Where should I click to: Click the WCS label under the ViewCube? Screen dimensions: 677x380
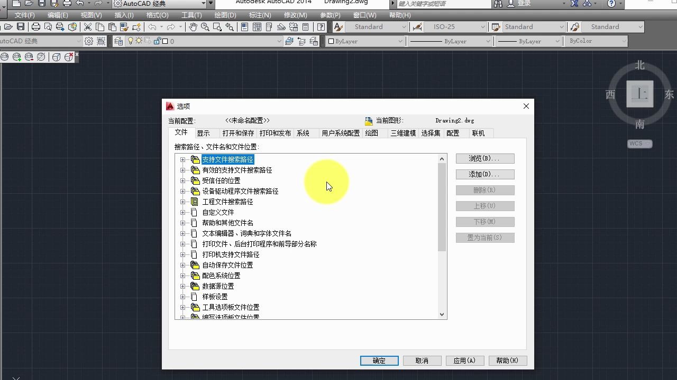640,144
